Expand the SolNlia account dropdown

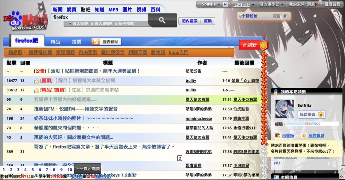tap(219, 5)
